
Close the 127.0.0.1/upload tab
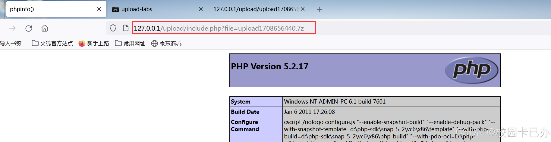coord(303,9)
